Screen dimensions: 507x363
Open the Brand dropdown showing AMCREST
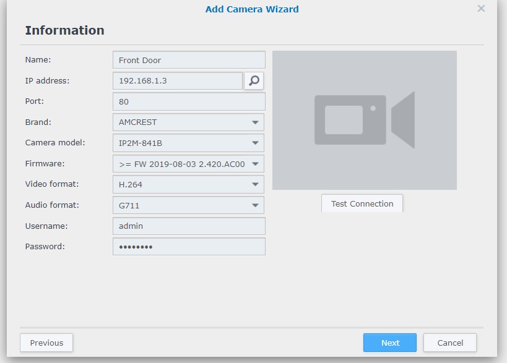tap(189, 122)
